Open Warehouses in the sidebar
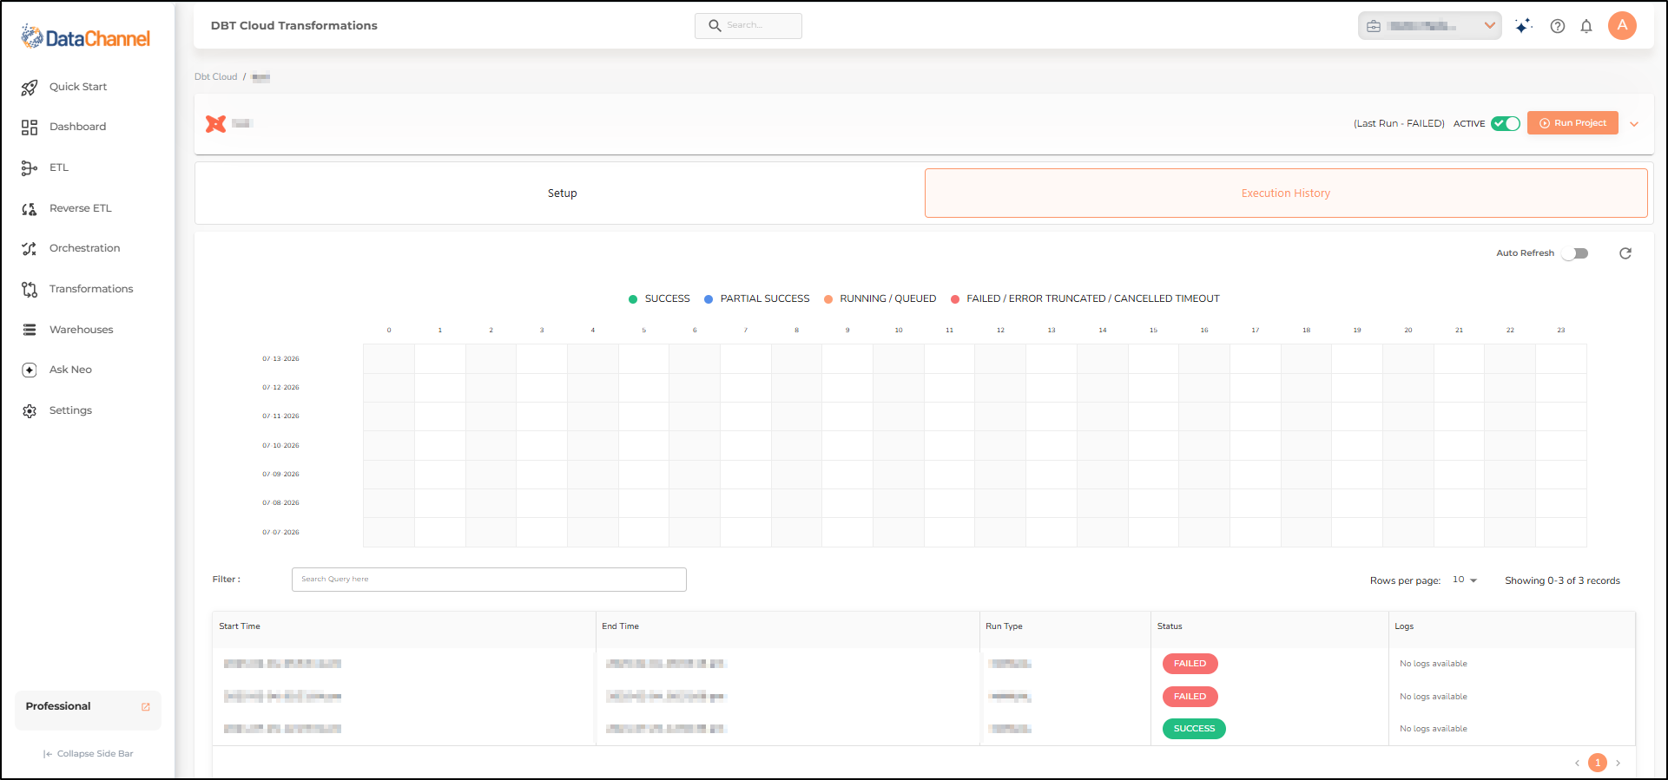This screenshot has width=1668, height=780. [x=82, y=330]
